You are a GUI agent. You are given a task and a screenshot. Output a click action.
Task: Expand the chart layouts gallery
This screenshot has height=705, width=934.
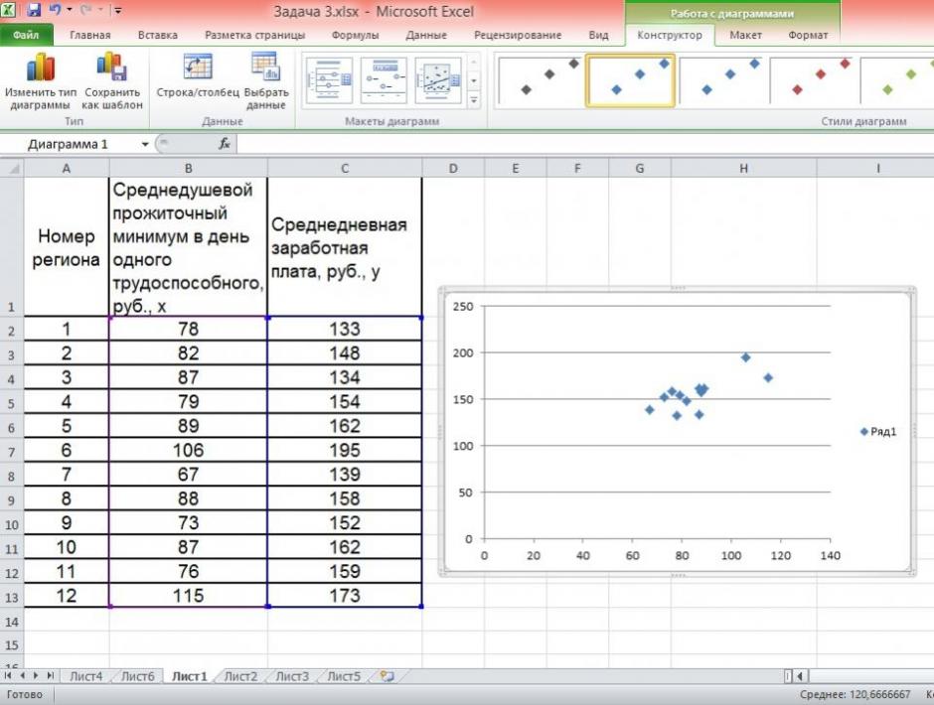(474, 101)
